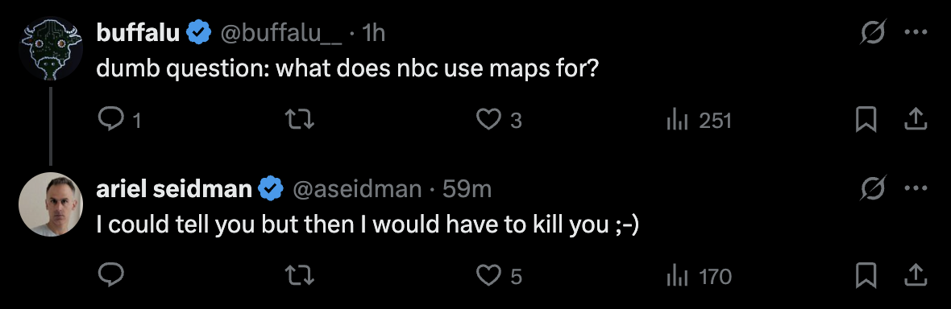
Task: Repost ariel seidman's reply
Action: pyautogui.click(x=300, y=276)
